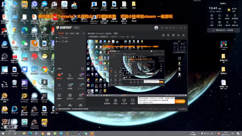The image size is (242, 136).
Task: Open the 弹幕秀 tool
Action: [x=59, y=96]
